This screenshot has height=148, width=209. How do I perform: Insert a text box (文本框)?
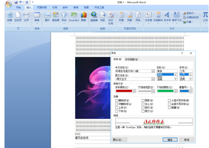(x=148, y=18)
